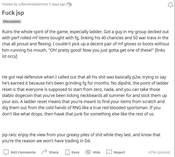The image size is (175, 157).
Task: Click the Save text label
Action: pos(75,152)
